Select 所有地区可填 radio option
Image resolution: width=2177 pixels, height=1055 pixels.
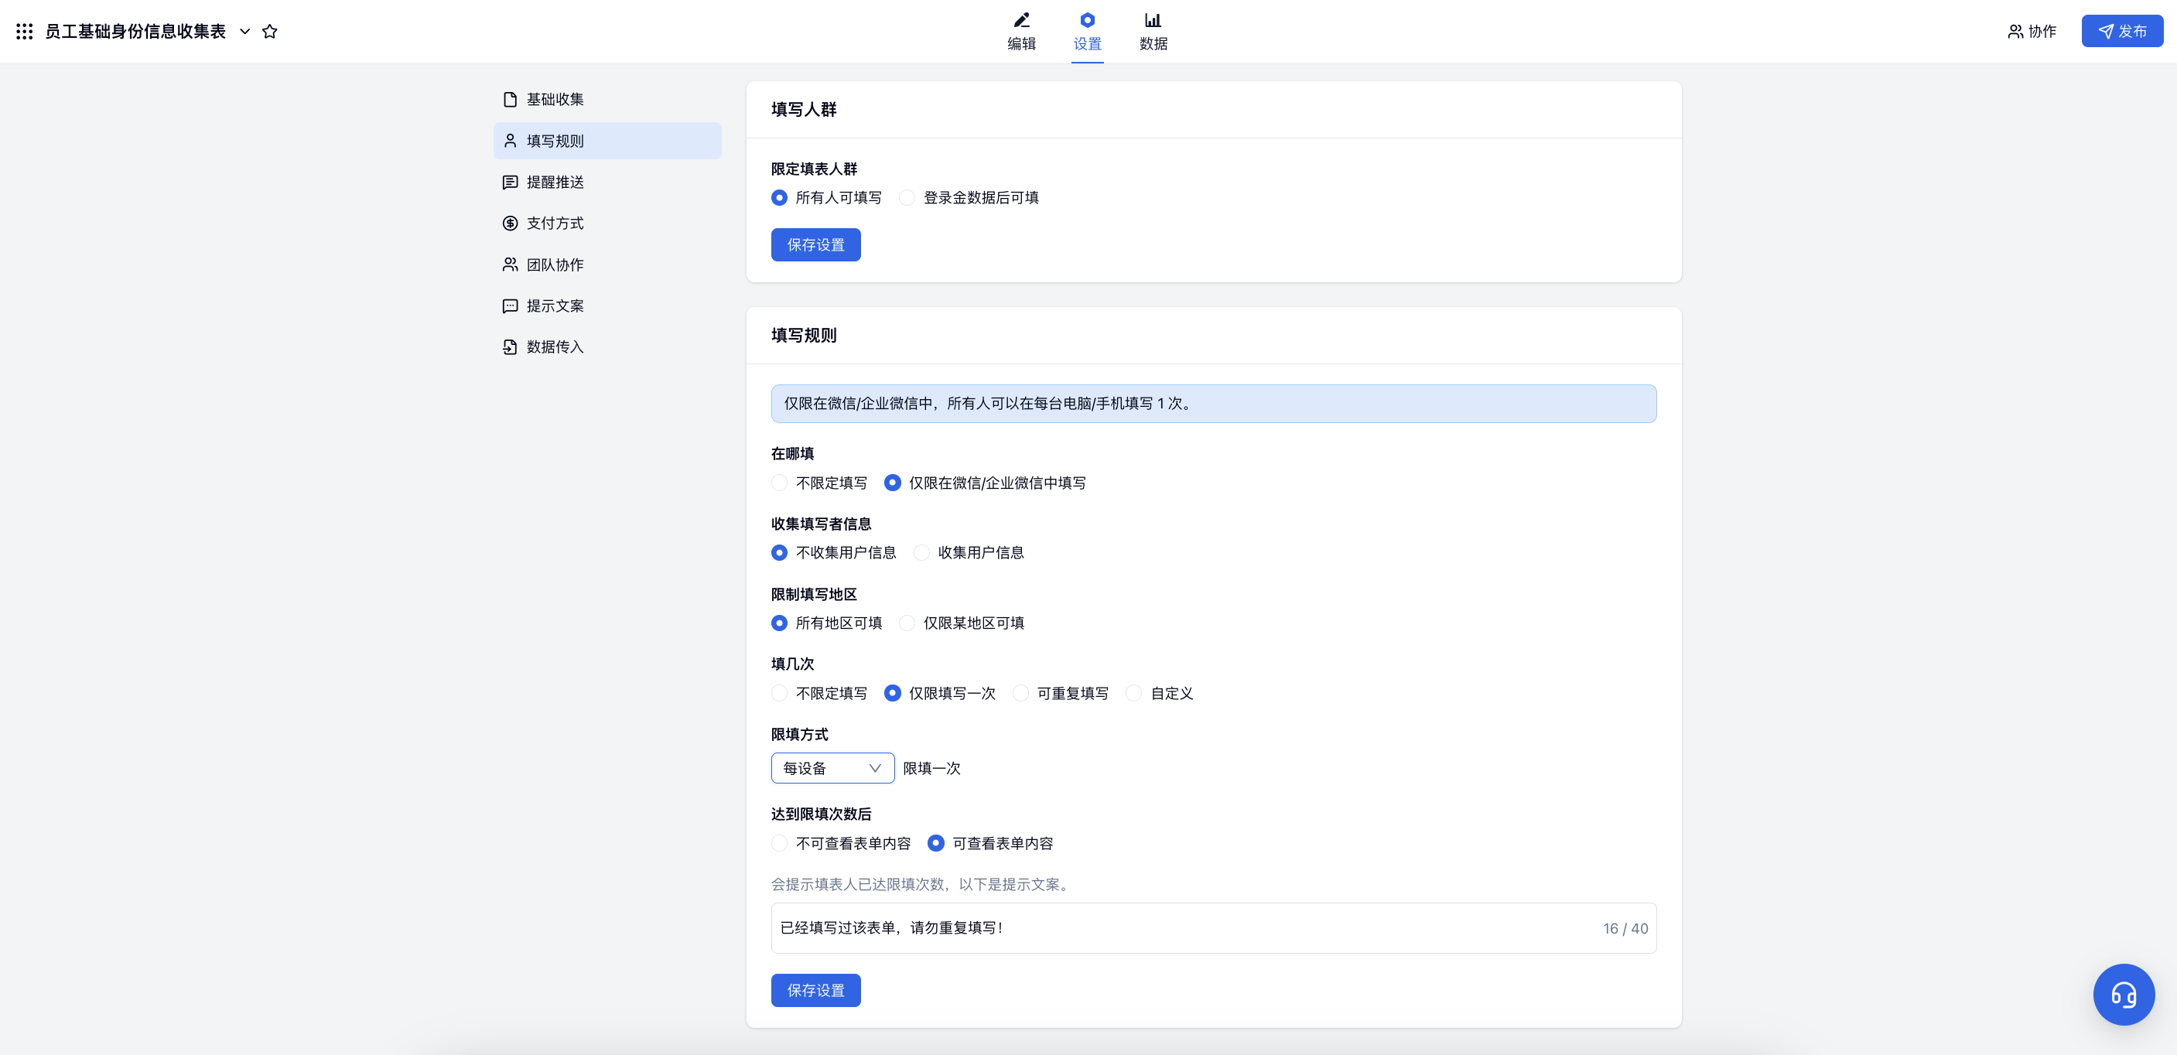779,623
